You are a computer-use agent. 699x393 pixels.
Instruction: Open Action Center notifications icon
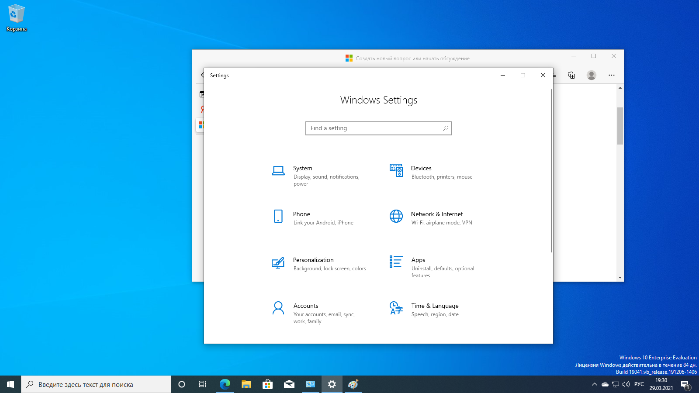tap(685, 384)
